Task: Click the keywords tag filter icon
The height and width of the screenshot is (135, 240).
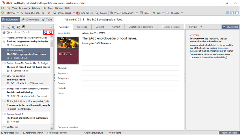Action: 9,27
